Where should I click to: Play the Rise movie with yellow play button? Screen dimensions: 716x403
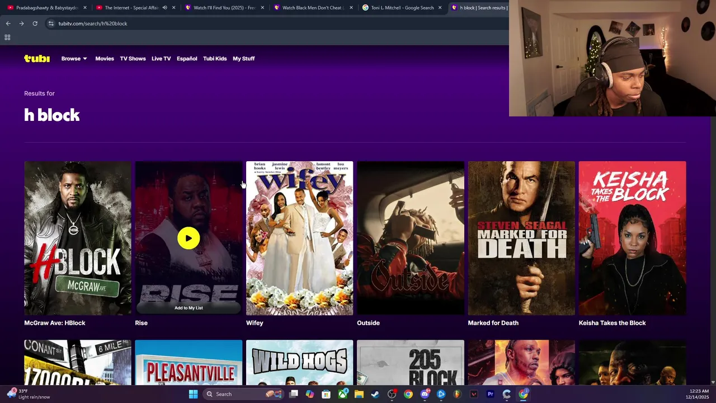pyautogui.click(x=189, y=238)
